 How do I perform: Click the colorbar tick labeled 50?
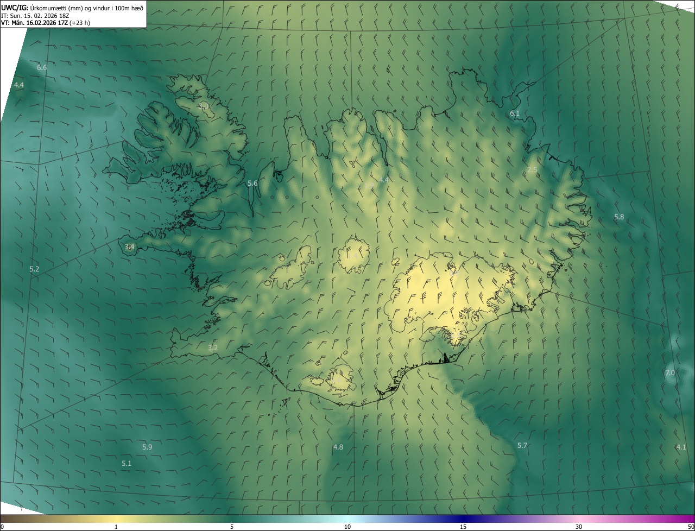(x=691, y=527)
